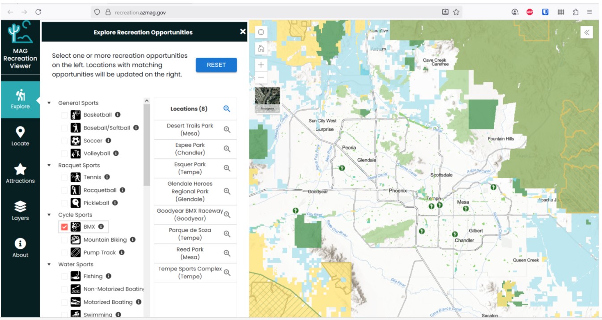Click info icon next to Pickleball

[115, 203]
